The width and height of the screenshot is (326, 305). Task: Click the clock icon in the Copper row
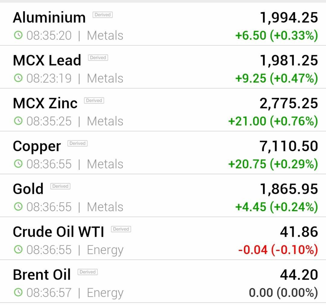(x=18, y=164)
